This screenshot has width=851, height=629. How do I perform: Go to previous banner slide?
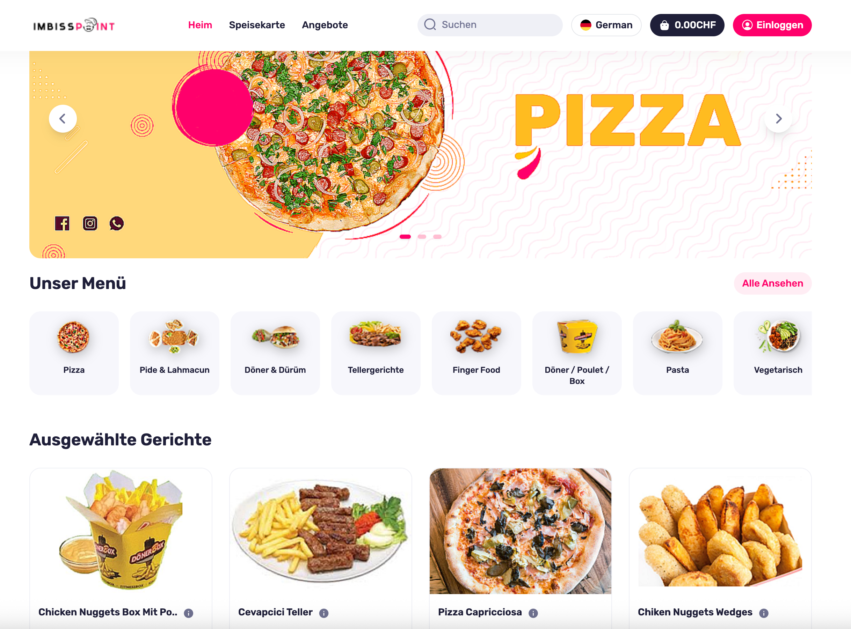(63, 119)
